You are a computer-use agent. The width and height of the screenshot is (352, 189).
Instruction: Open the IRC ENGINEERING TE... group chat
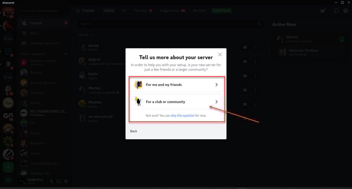click(44, 113)
